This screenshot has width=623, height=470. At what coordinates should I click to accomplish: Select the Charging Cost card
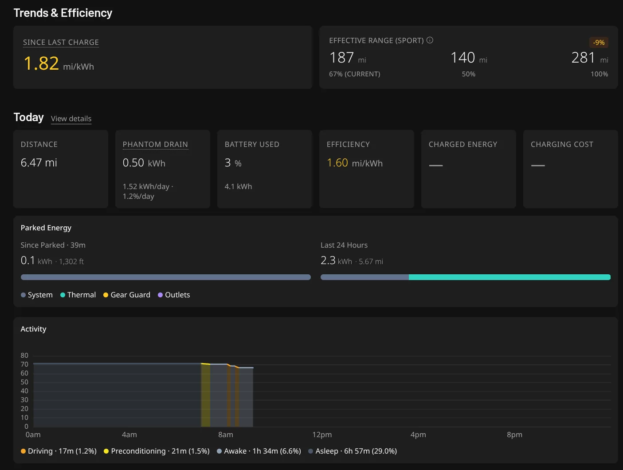570,169
